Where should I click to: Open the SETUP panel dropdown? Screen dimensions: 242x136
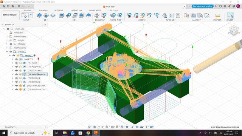tap(27, 20)
